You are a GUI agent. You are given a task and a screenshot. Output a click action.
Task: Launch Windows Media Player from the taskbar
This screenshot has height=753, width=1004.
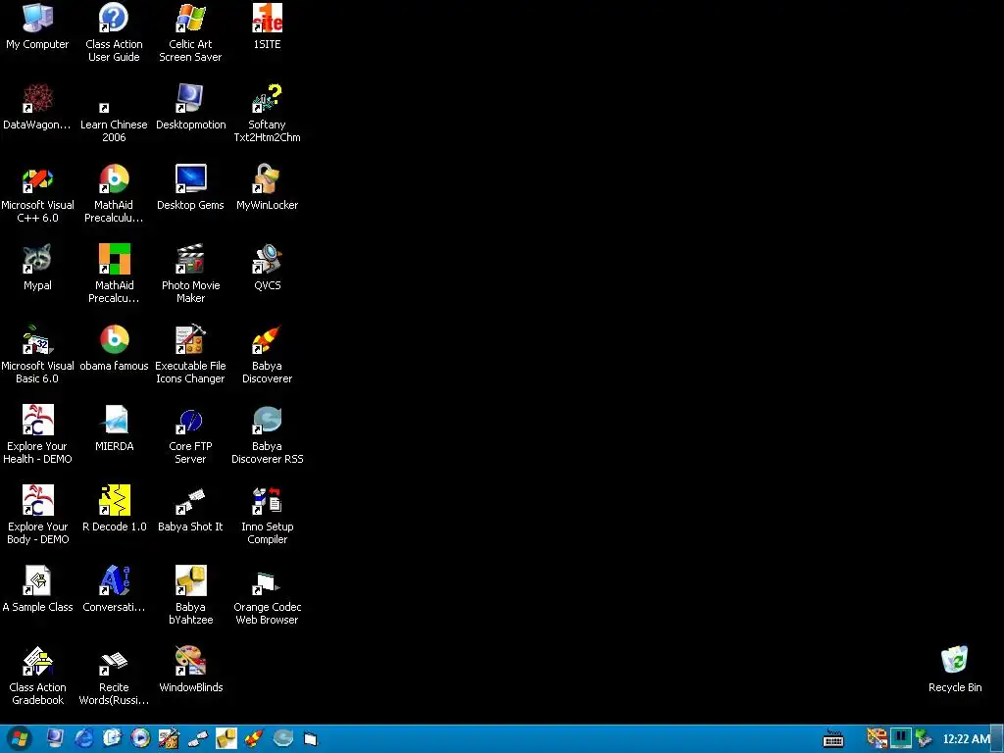tap(140, 738)
